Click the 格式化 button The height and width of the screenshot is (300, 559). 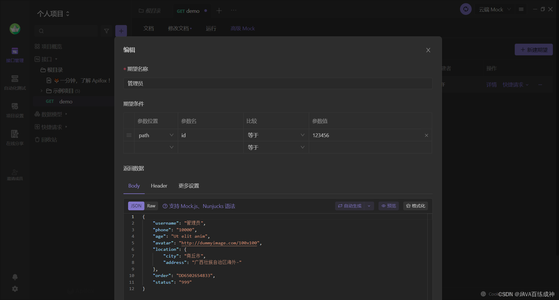tap(415, 206)
